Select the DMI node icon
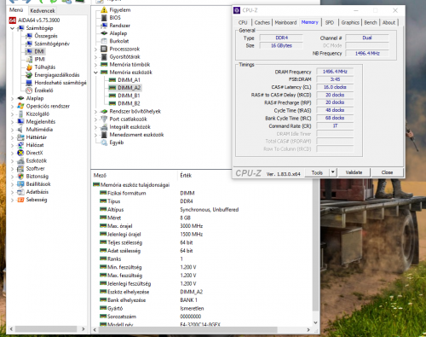Viewport: 426px width, 337px height. point(29,51)
